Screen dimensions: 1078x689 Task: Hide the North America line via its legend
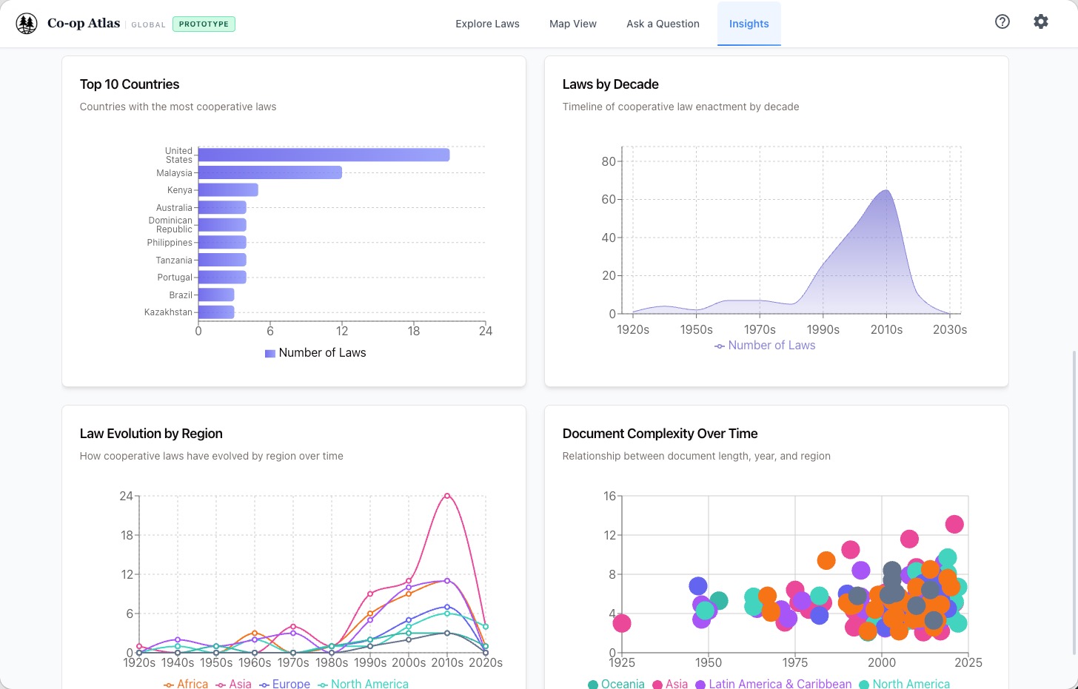363,683
